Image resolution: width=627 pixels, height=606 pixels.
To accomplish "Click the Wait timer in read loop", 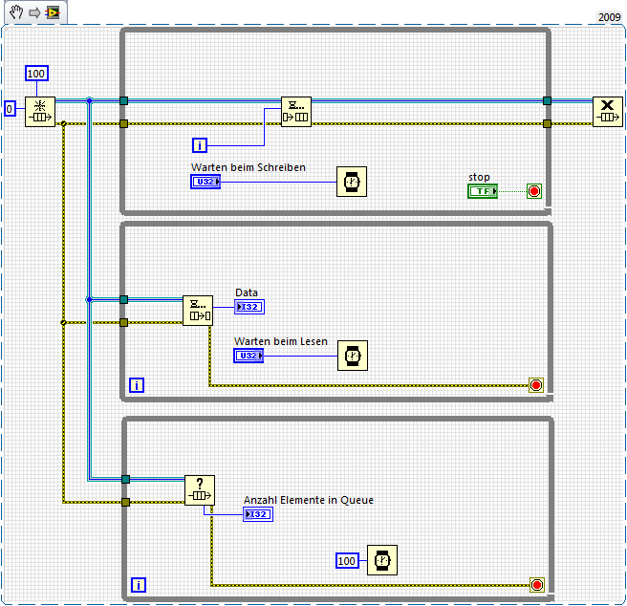I will [353, 356].
